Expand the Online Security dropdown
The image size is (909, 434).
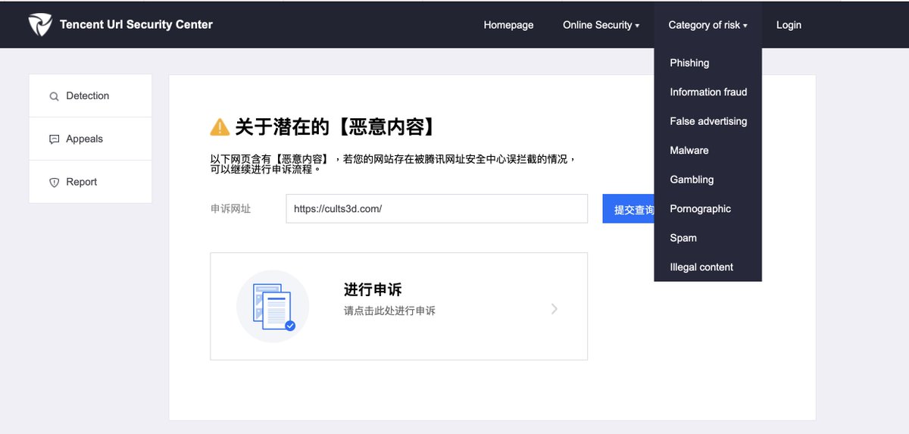coord(601,25)
